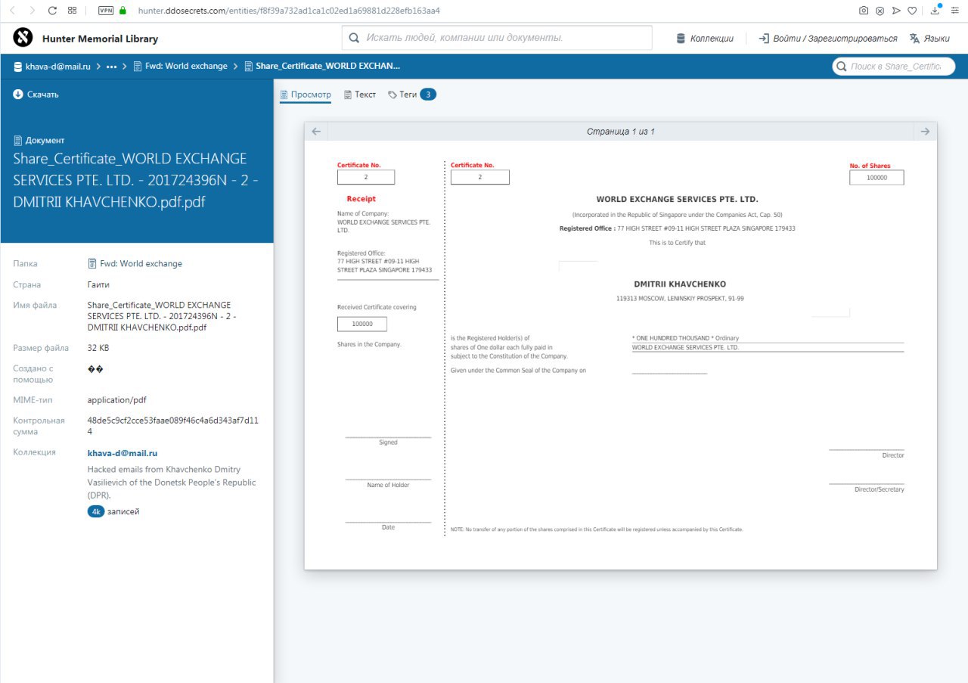Open the speed dial grid icon

point(72,11)
